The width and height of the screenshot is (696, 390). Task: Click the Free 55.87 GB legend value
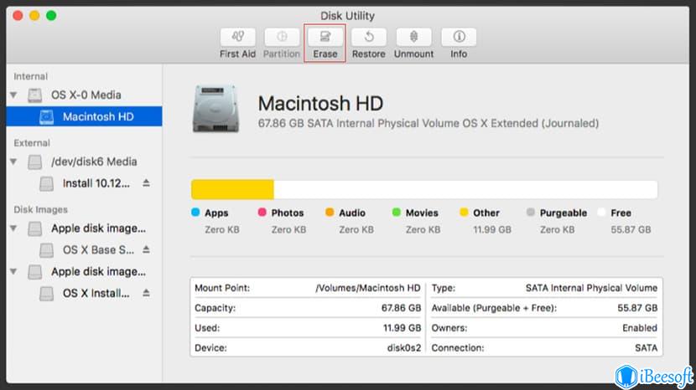point(631,229)
